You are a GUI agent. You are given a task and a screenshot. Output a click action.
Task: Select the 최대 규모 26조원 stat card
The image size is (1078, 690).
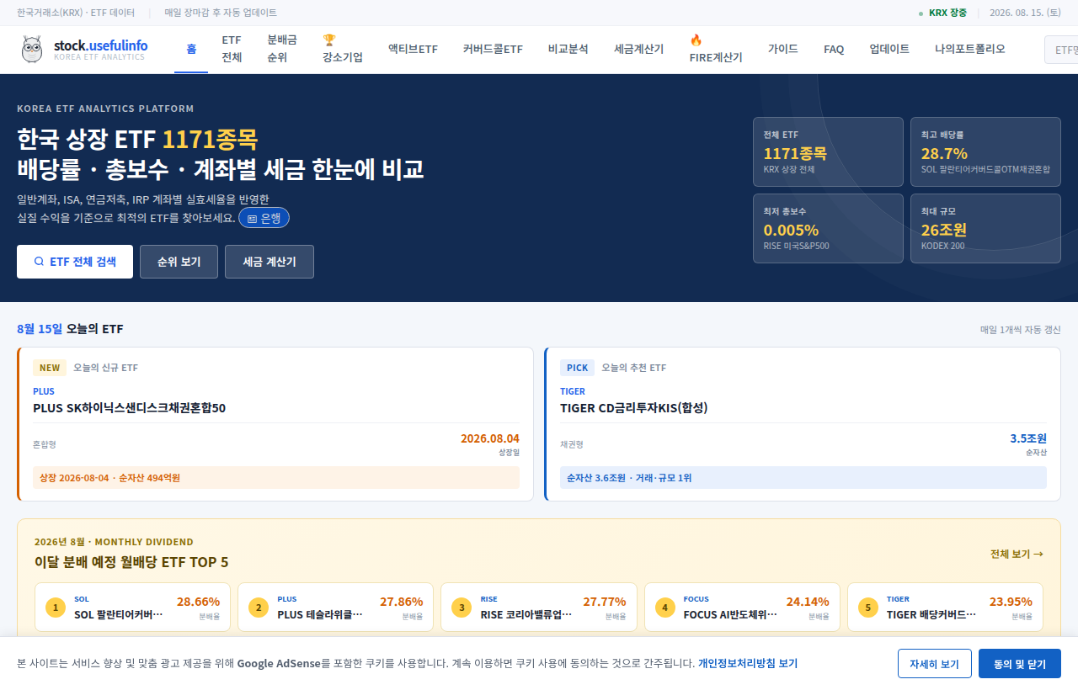[x=985, y=229]
